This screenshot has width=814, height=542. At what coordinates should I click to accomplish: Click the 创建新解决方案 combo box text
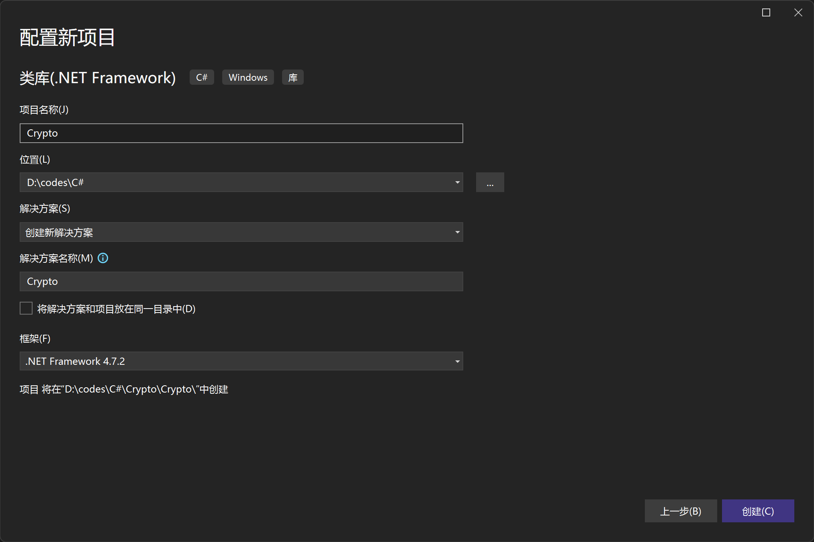pos(59,233)
